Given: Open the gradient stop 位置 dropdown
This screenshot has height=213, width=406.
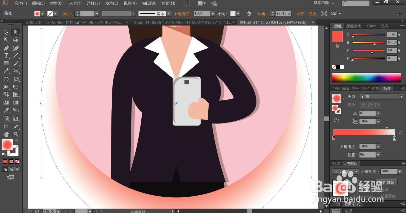Looking at the screenshot, I should 378,155.
